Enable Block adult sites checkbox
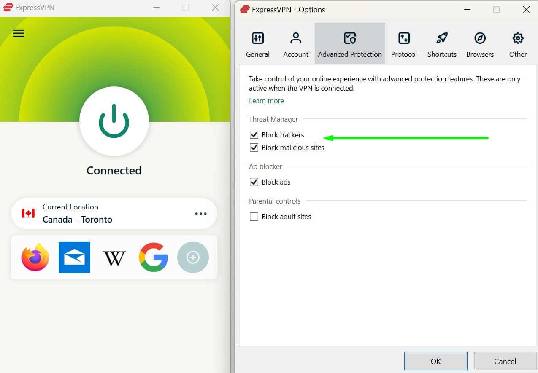538x373 pixels. 254,217
